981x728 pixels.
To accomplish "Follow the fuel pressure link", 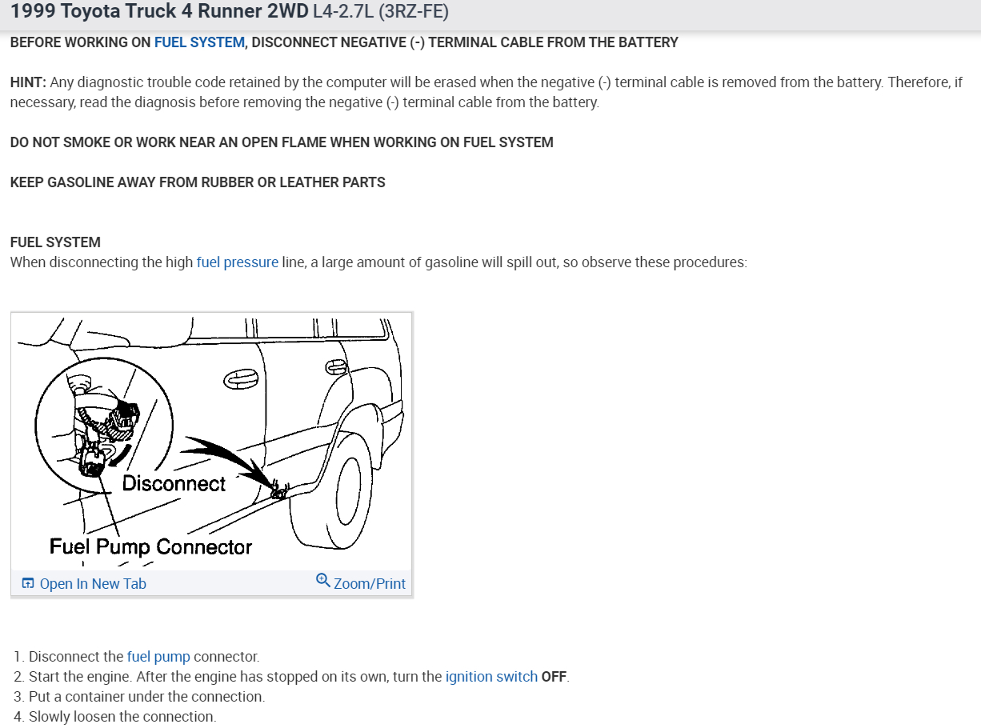I will 238,262.
